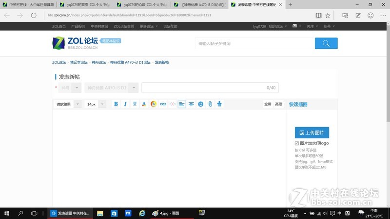
Task: Toggle bold formatting in editor toolbar
Action: point(116,104)
